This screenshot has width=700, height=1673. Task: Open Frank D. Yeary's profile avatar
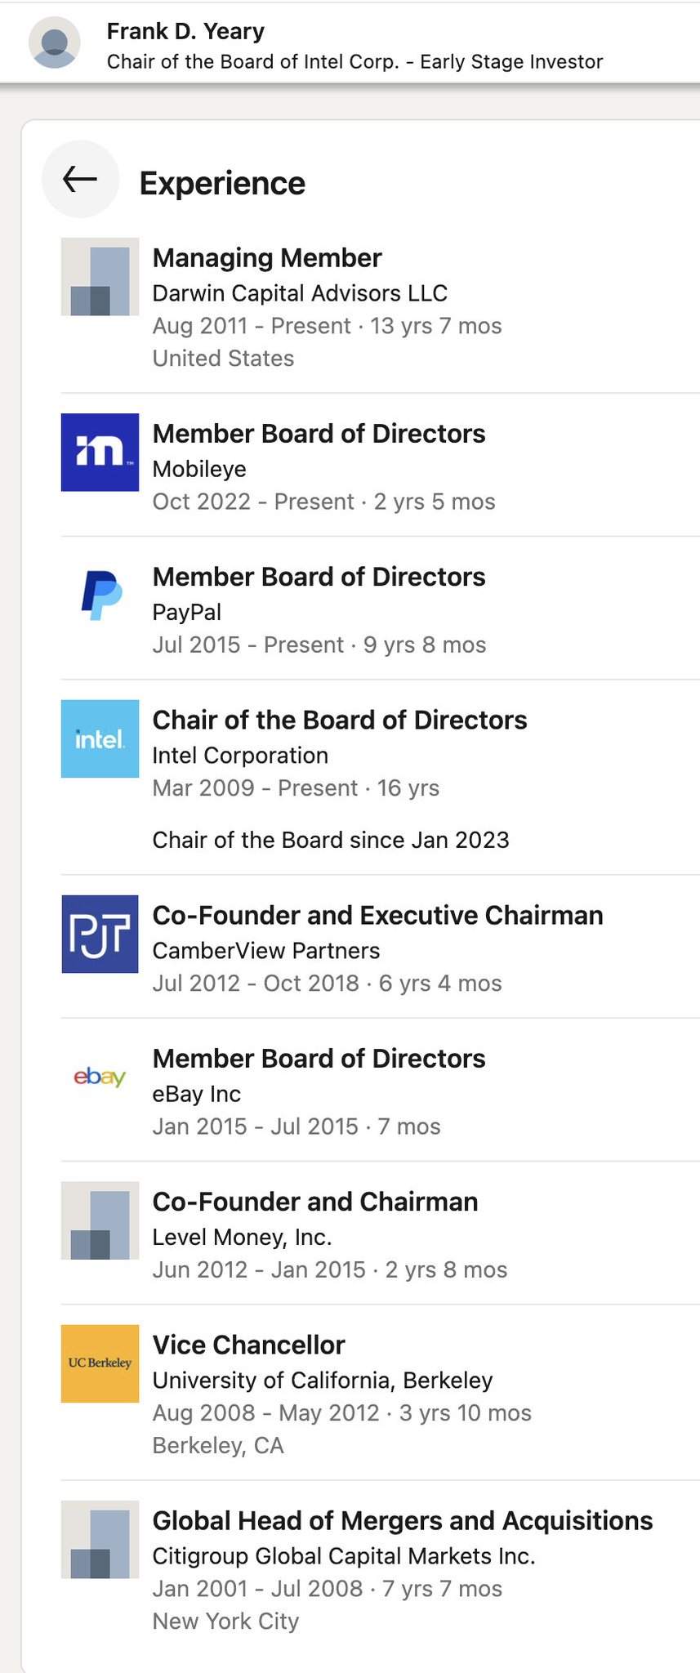55,42
